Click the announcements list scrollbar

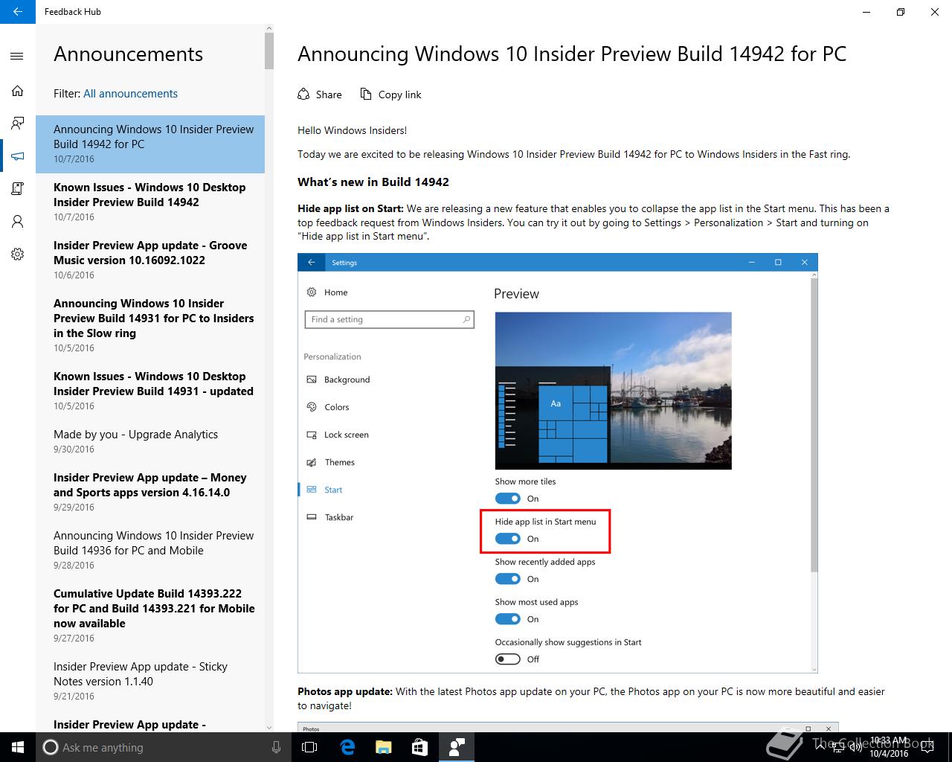pos(269,52)
